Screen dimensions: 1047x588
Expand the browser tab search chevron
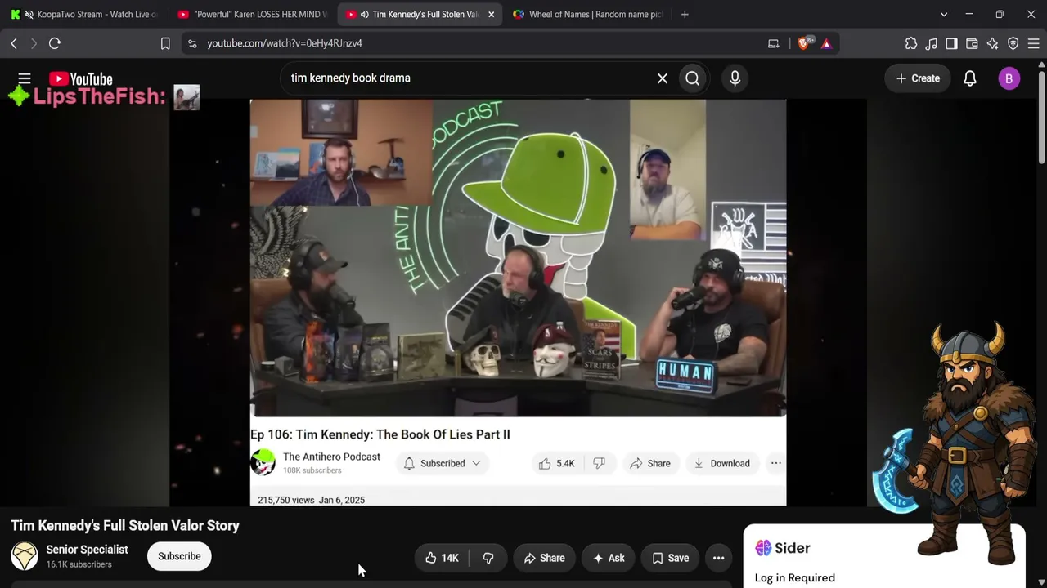(944, 15)
